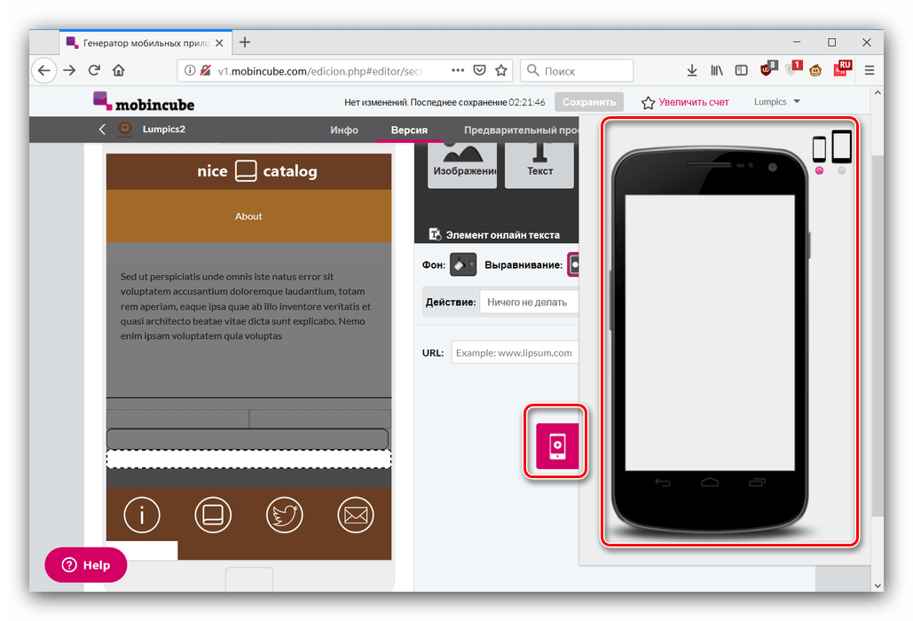The image size is (913, 621).
Task: Expand the Действие dropdown Ничего не делать
Action: (529, 302)
